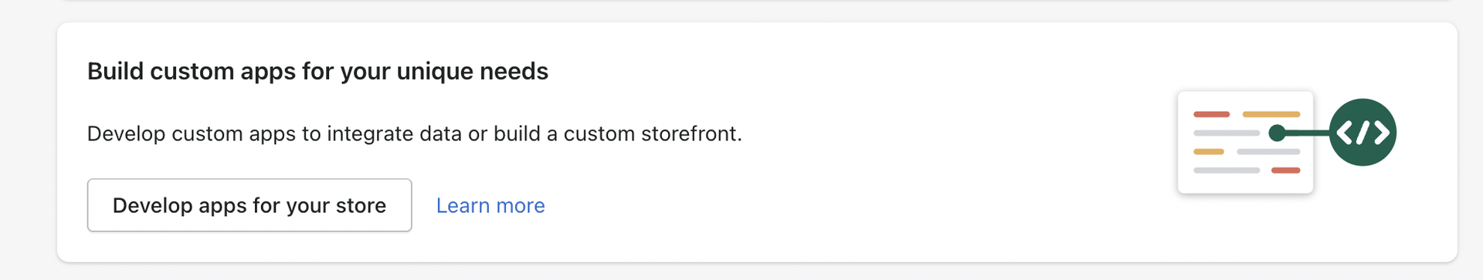The height and width of the screenshot is (280, 1483).
Task: Click the gray line right of the short yellow line
Action: (x=1268, y=152)
